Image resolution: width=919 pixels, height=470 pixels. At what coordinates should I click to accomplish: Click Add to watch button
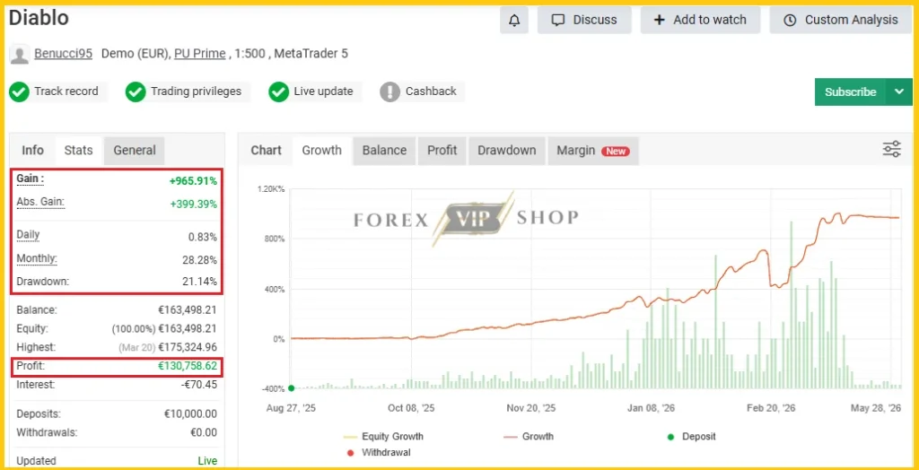click(700, 20)
